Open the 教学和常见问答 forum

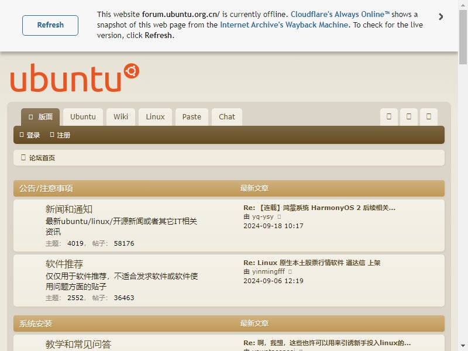[78, 344]
